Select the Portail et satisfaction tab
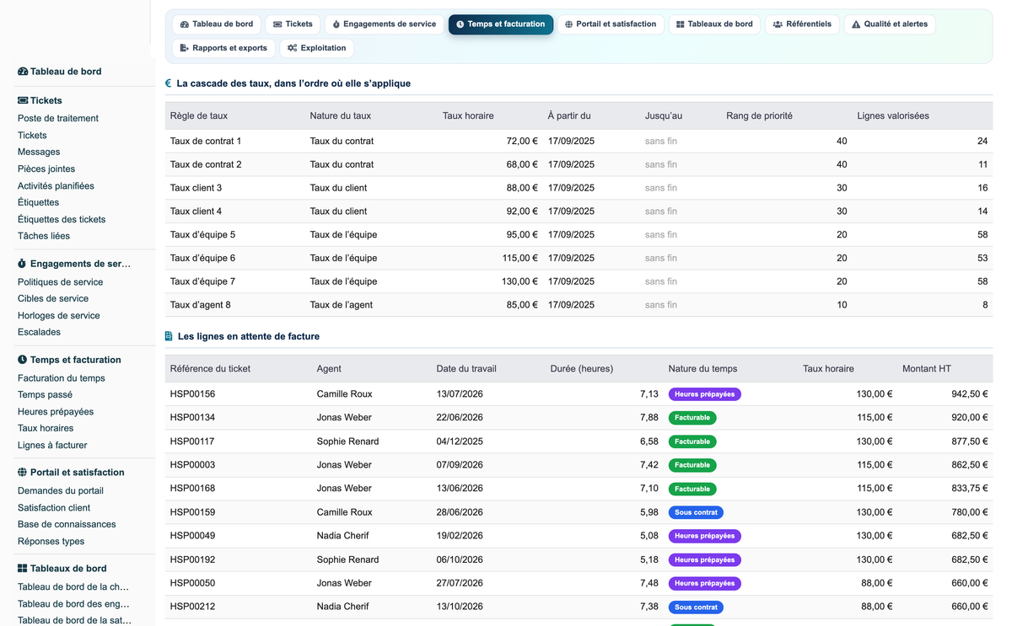The width and height of the screenshot is (1012, 626). click(611, 24)
